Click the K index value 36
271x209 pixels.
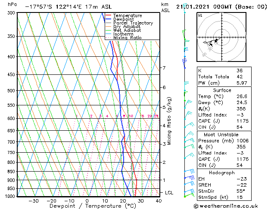(240, 71)
